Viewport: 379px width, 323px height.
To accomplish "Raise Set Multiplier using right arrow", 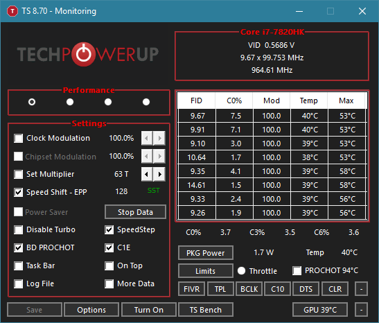I will [159, 174].
